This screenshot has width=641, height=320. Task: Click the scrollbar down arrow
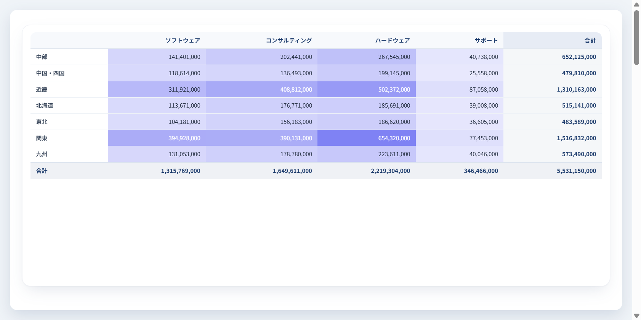coord(636,316)
